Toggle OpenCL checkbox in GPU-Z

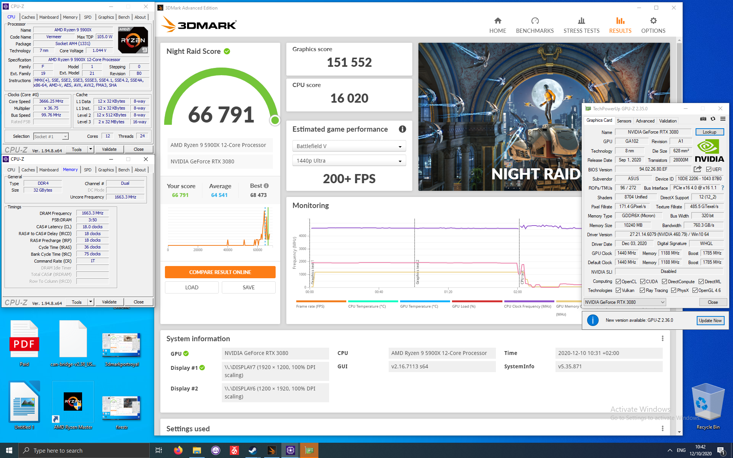coord(618,282)
